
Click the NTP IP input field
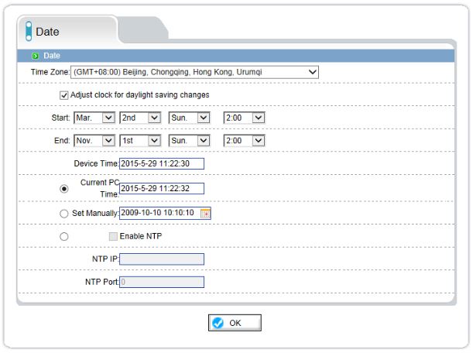(x=162, y=259)
